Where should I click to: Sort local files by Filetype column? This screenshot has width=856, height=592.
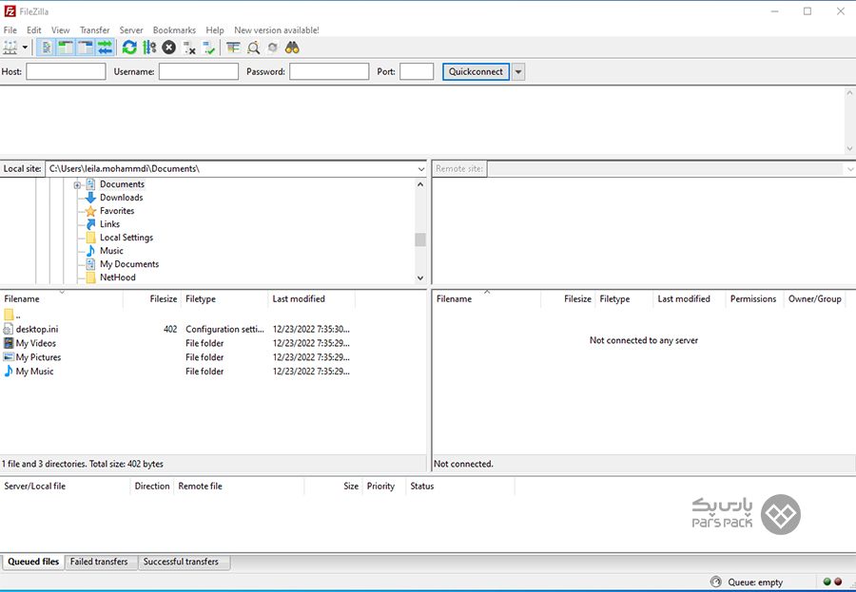(x=224, y=299)
